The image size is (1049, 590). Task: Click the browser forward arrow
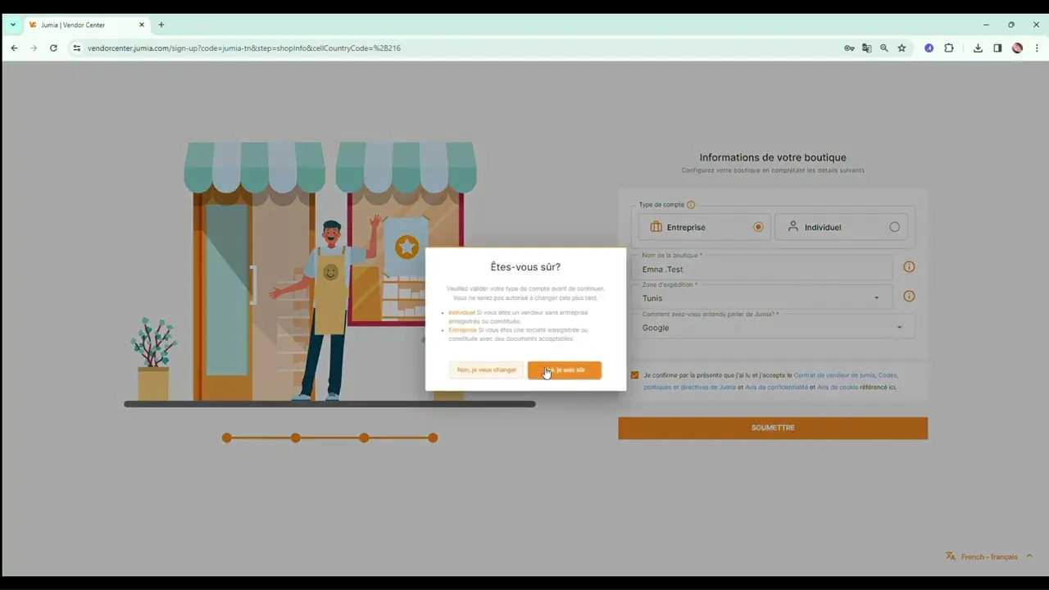coord(34,48)
